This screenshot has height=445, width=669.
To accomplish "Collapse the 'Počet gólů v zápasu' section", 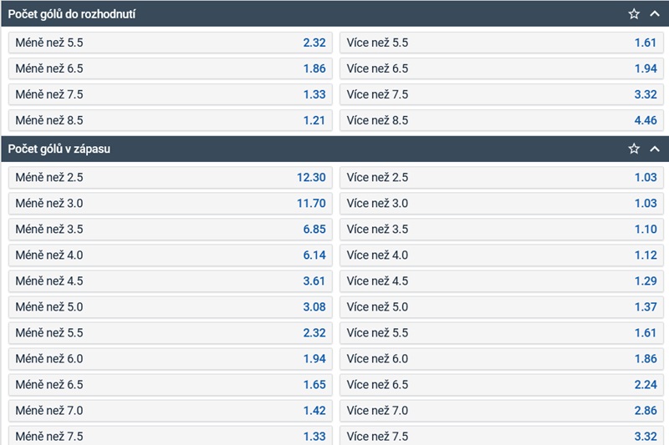I will point(655,149).
